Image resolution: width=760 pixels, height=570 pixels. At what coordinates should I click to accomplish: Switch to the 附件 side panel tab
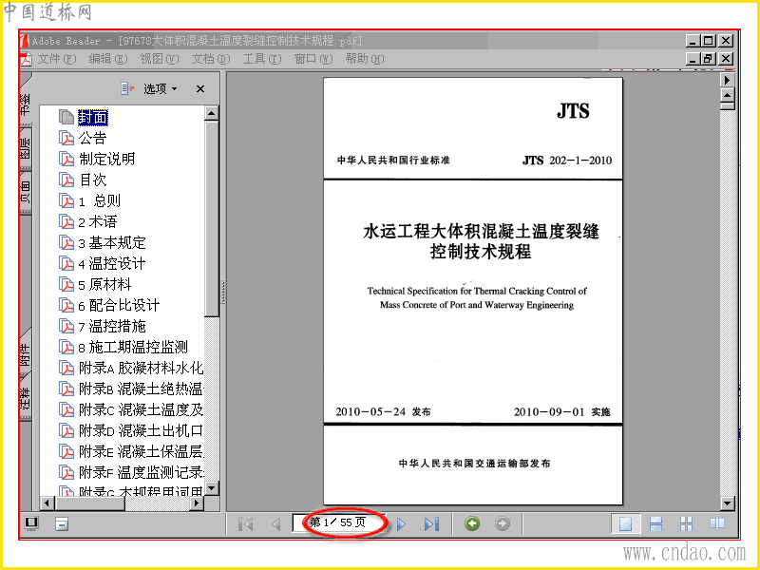26,354
